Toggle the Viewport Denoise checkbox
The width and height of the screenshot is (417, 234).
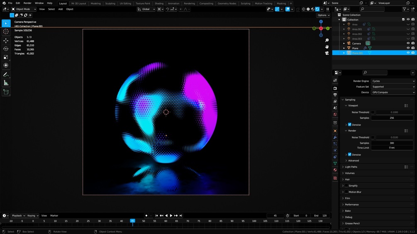click(x=349, y=125)
